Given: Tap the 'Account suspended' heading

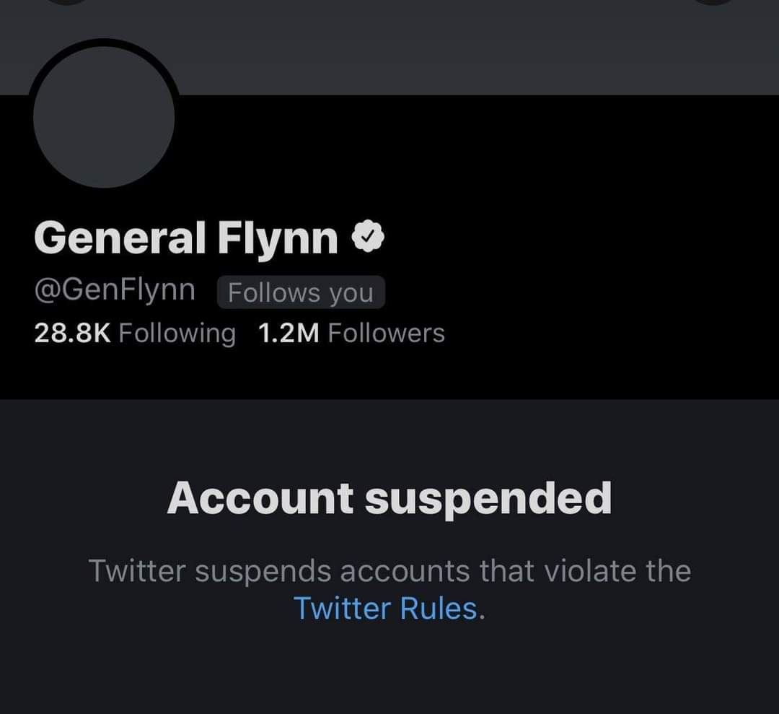Looking at the screenshot, I should pos(389,498).
